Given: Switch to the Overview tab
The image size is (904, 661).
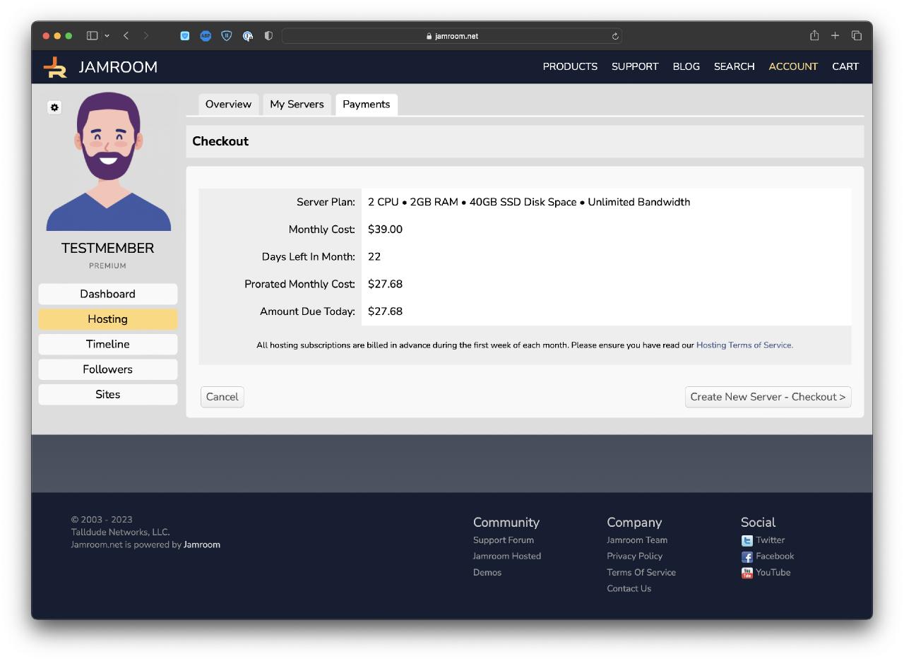Looking at the screenshot, I should pos(228,105).
